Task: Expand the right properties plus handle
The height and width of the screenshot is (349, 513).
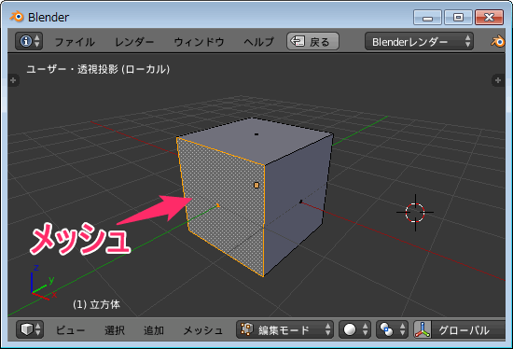Action: (x=498, y=80)
